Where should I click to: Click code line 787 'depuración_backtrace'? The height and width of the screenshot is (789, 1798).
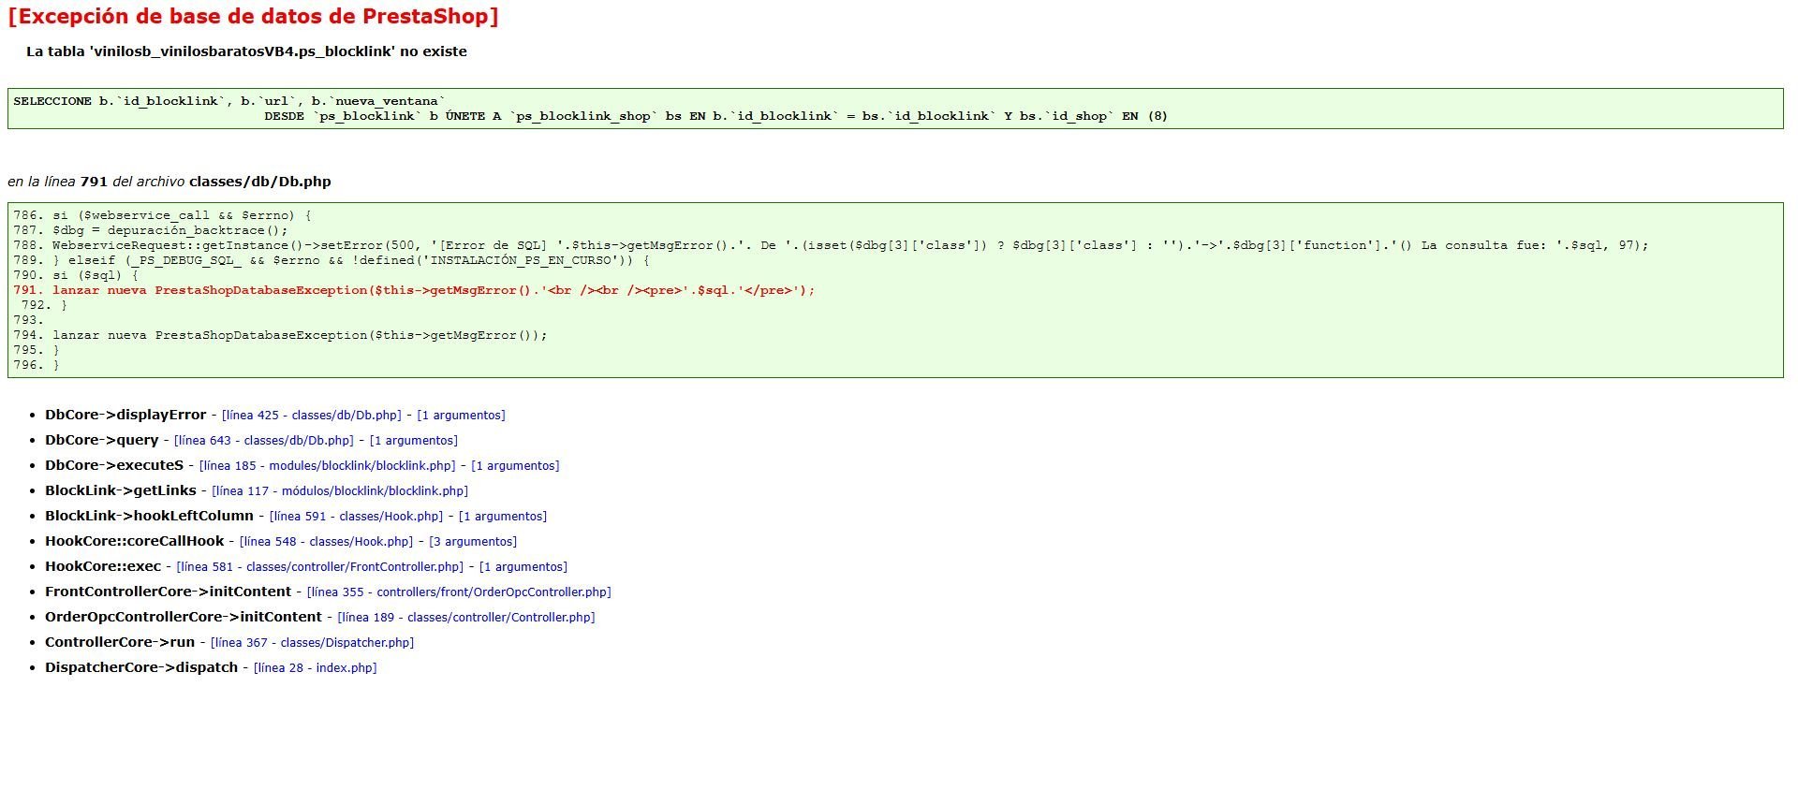point(151,230)
